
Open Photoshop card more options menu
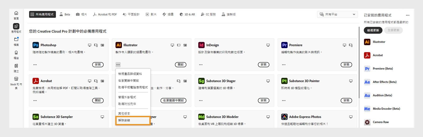tap(35, 65)
